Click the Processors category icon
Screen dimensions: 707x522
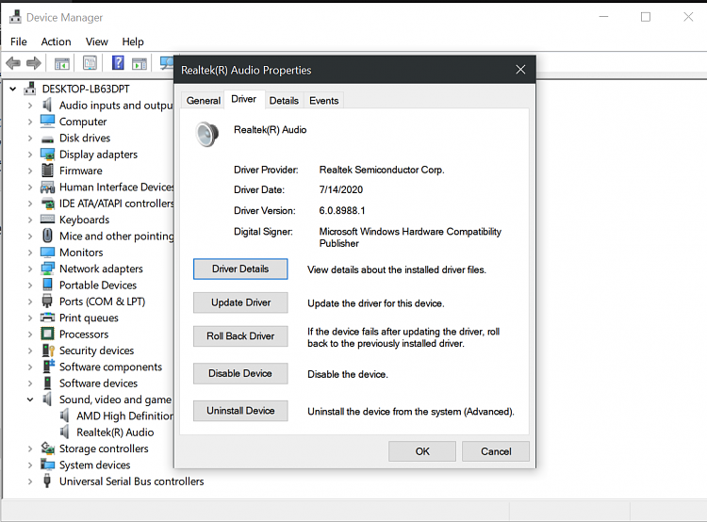click(47, 334)
